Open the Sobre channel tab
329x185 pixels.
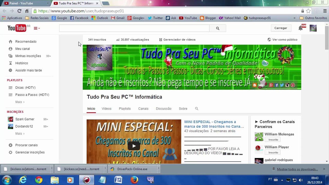[x=183, y=109]
